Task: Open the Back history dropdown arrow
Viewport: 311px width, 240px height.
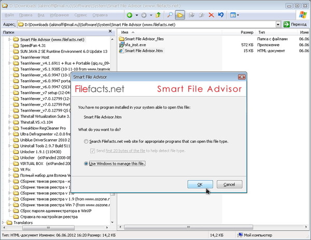Action: pyautogui.click(x=137, y=15)
